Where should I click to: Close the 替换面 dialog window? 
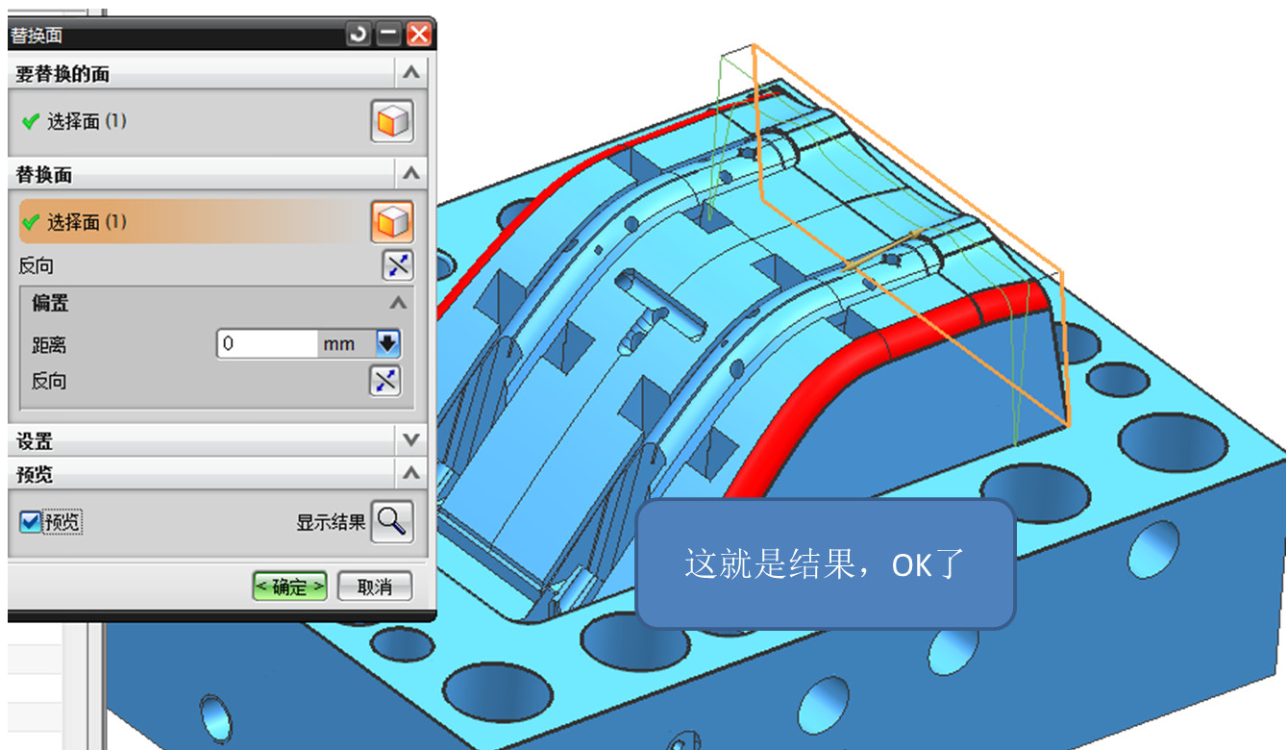click(419, 36)
